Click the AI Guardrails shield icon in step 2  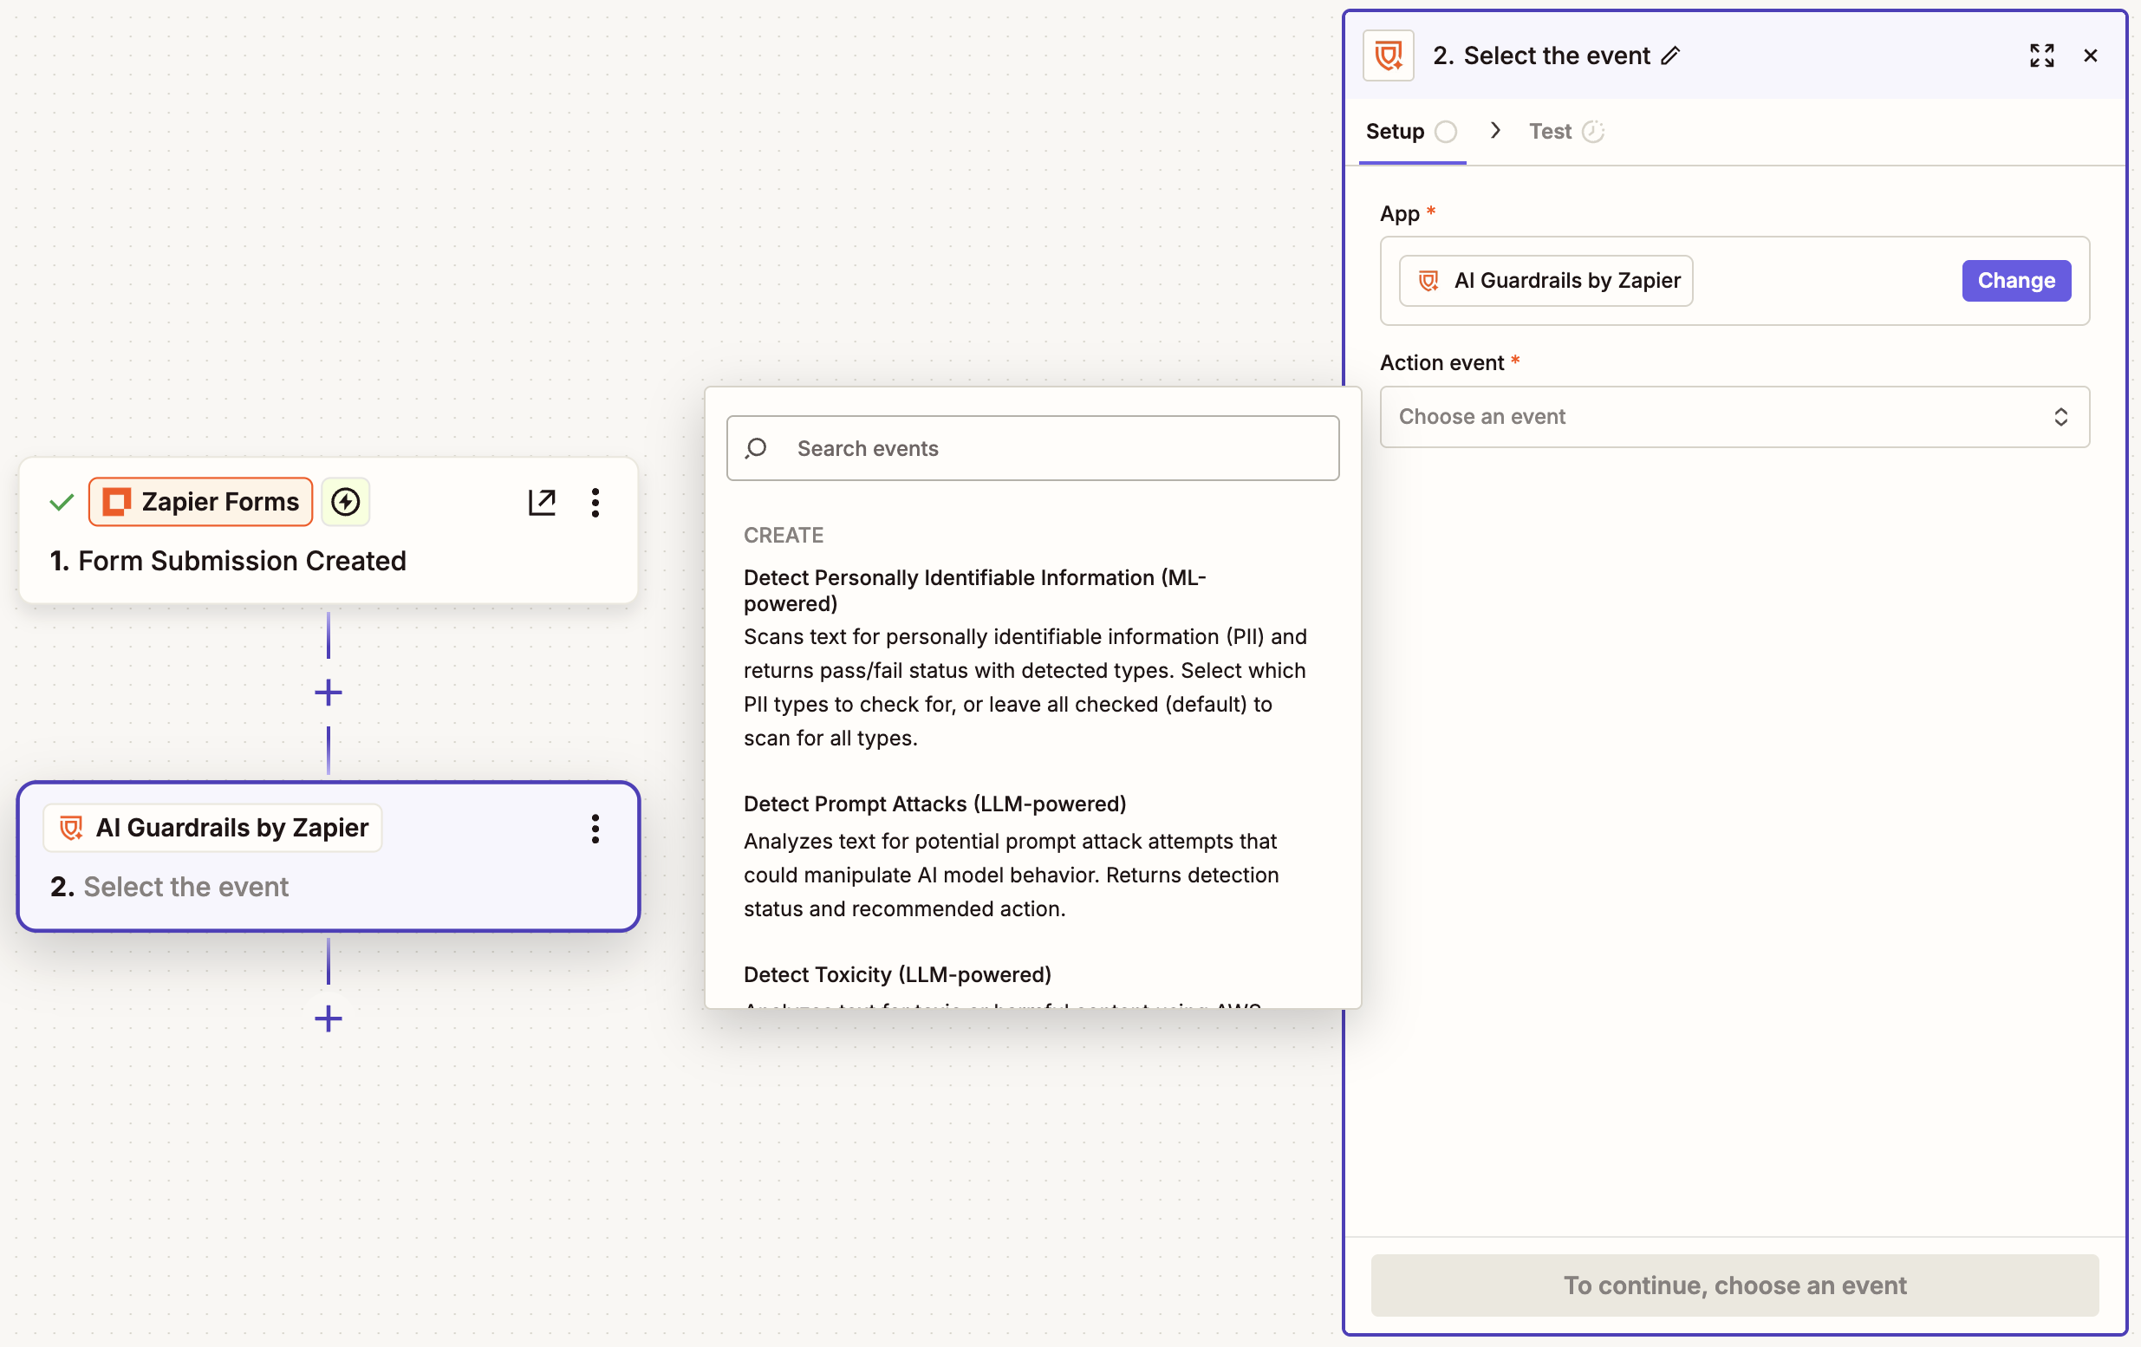point(71,827)
